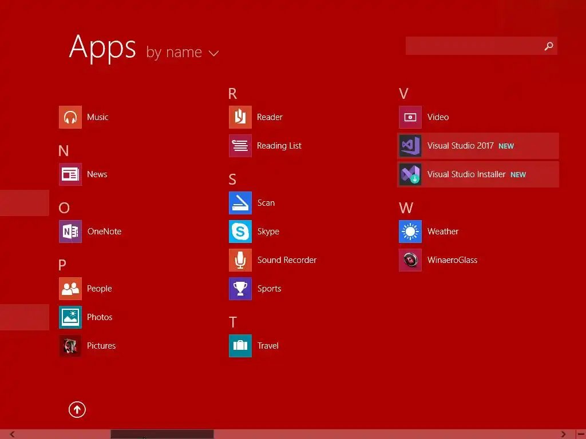586x439 pixels.
Task: Click the 'Reader' label text
Action: 270,117
